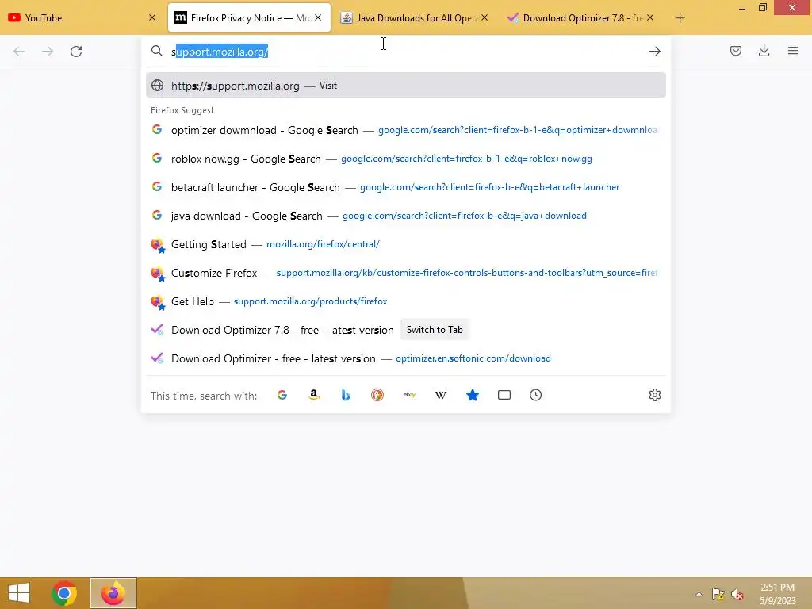
Task: Select roblox now.gg Google Search suggestion
Action: coord(405,159)
